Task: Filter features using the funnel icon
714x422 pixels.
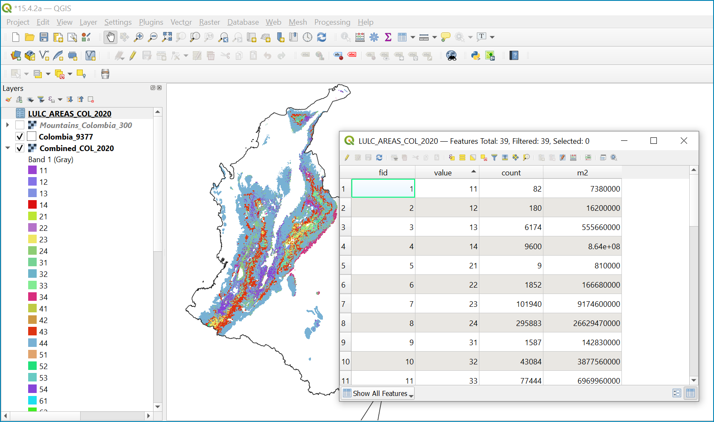Action: coord(494,157)
